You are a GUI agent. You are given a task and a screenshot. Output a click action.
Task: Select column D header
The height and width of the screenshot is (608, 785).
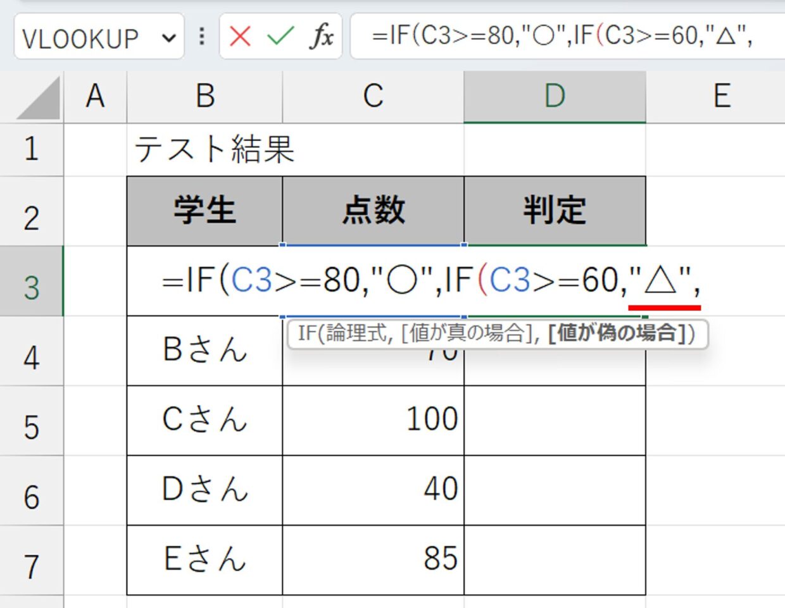[555, 96]
